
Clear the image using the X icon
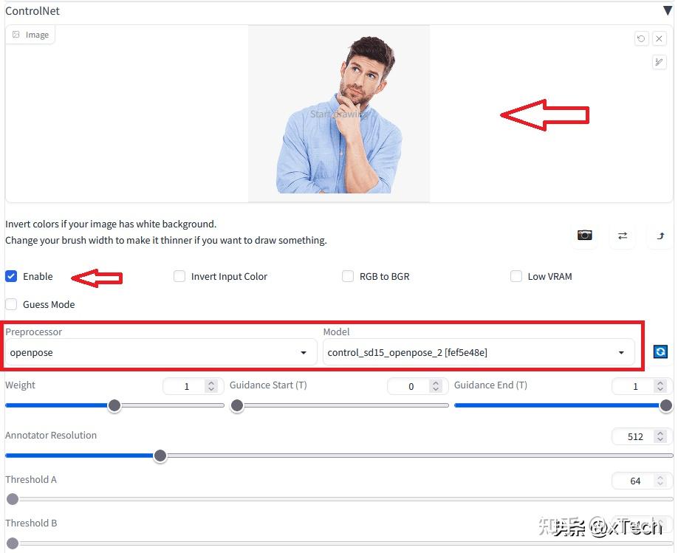click(659, 38)
